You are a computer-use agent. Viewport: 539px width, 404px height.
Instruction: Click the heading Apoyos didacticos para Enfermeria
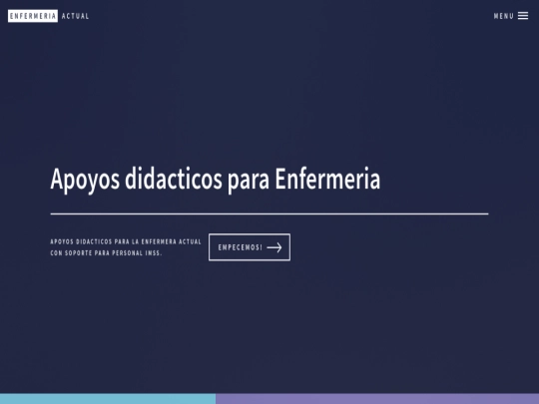click(216, 180)
